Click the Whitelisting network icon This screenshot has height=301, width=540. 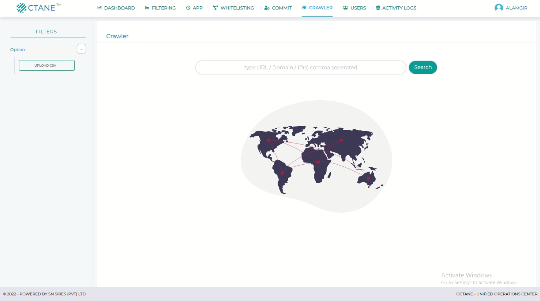pos(215,8)
